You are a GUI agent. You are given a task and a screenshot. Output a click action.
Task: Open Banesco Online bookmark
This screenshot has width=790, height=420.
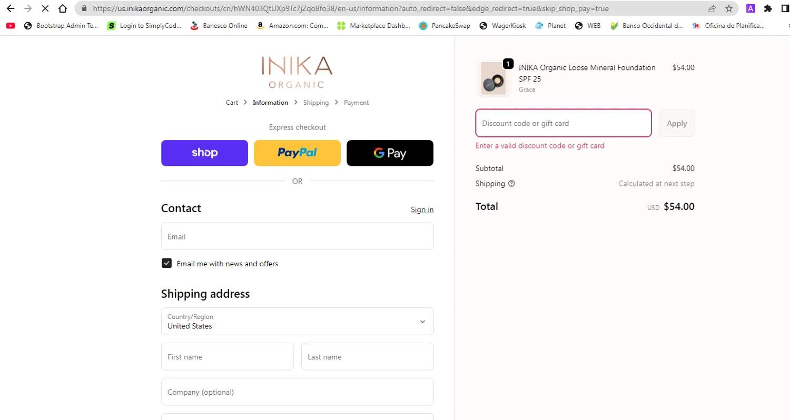click(219, 25)
